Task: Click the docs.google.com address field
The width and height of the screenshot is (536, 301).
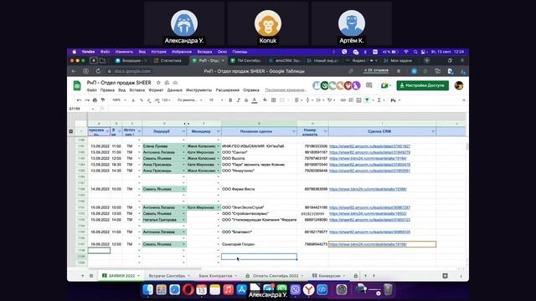Action: [x=132, y=71]
